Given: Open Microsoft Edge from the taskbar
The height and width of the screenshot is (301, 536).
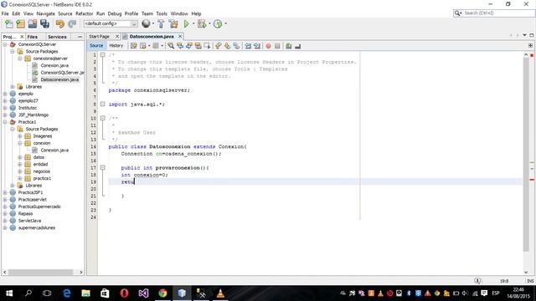Looking at the screenshot, I should (x=67, y=293).
